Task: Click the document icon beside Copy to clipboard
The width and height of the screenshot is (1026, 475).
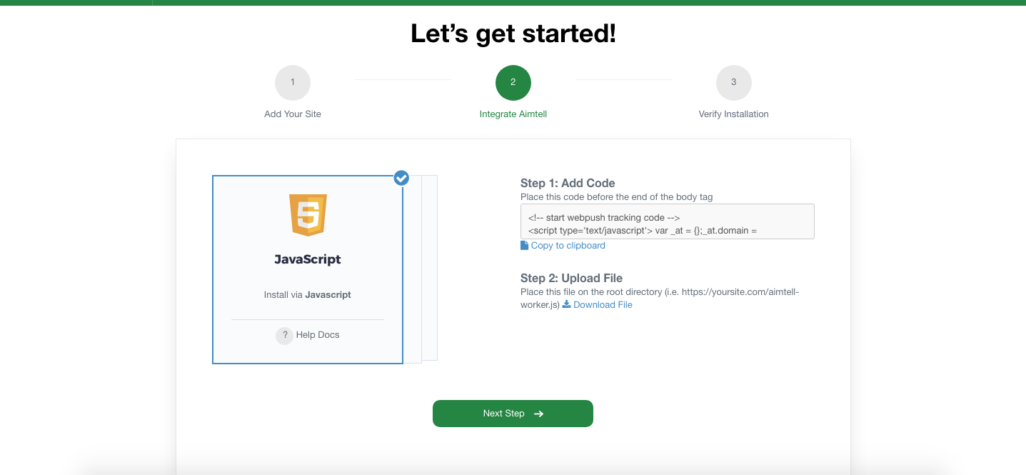Action: pyautogui.click(x=523, y=245)
